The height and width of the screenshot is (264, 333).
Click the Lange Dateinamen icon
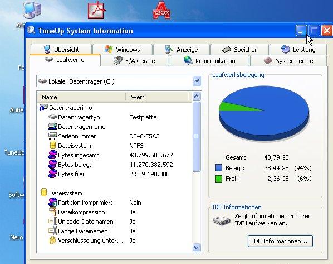53,231
